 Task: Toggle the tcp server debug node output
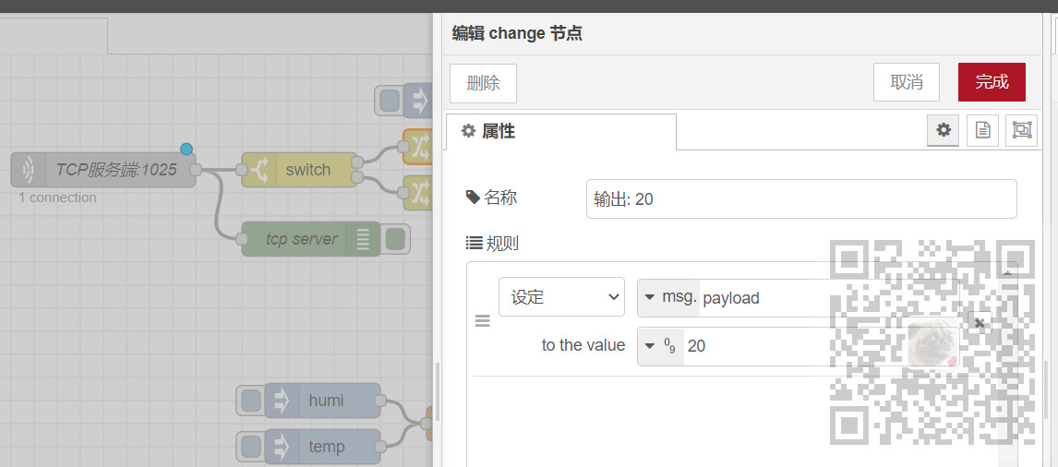pyautogui.click(x=395, y=239)
